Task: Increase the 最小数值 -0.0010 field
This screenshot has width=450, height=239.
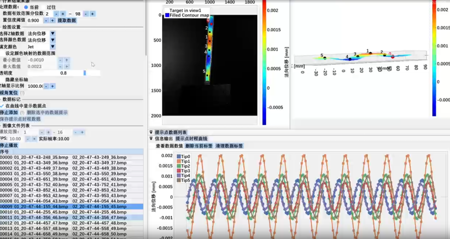Action: click(67, 60)
